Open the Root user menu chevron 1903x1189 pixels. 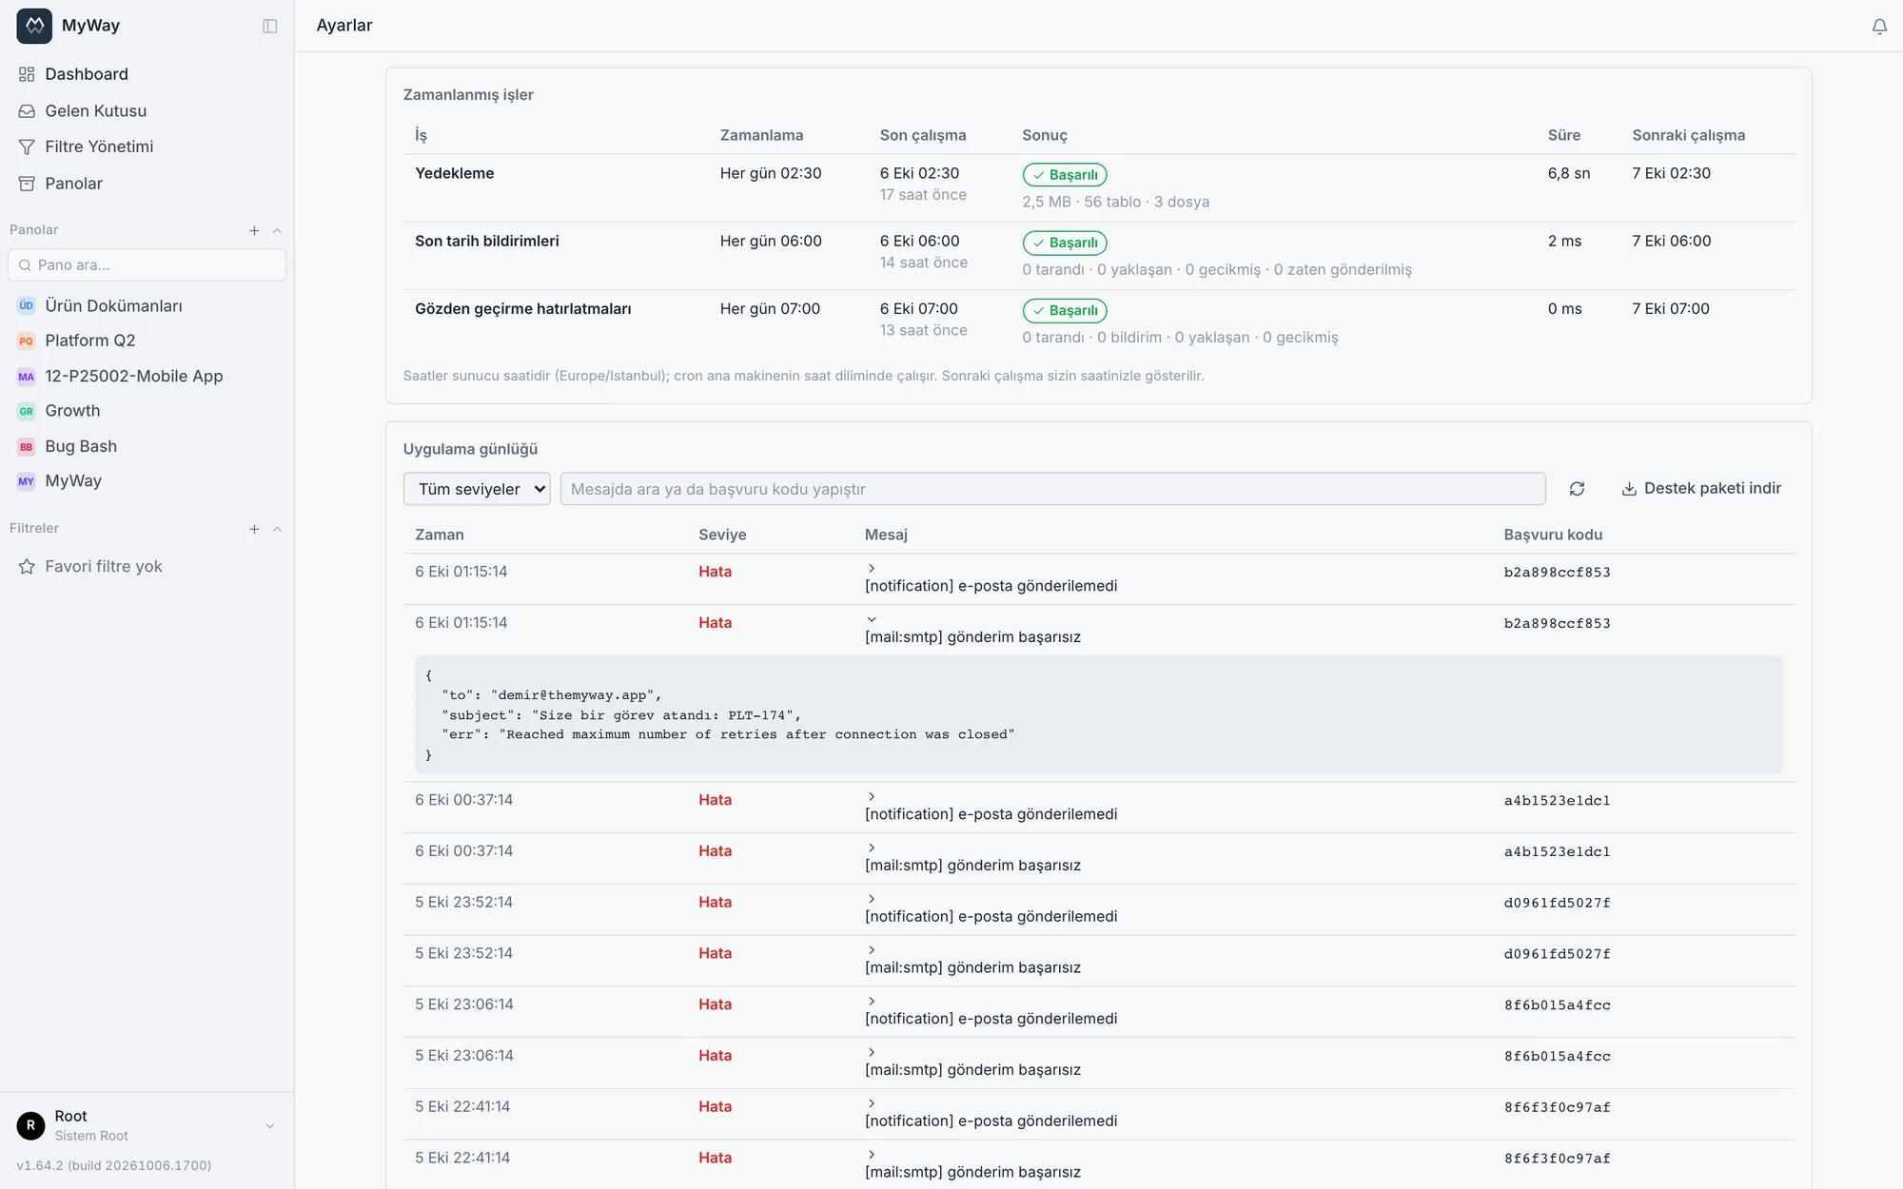click(x=270, y=1125)
